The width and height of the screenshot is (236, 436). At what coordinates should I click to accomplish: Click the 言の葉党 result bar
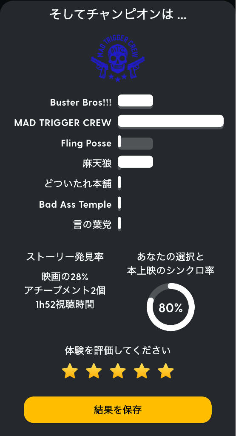point(119,224)
